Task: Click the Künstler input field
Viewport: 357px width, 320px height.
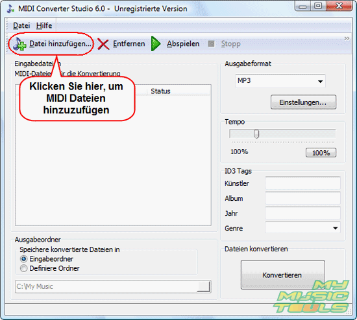Action: pyautogui.click(x=302, y=183)
